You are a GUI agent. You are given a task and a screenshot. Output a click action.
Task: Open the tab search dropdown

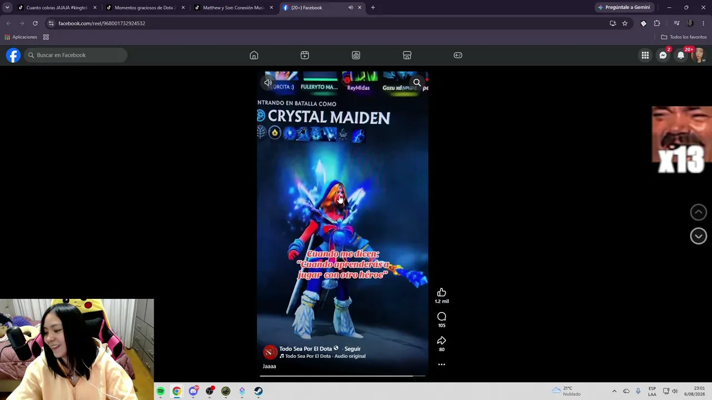point(7,8)
